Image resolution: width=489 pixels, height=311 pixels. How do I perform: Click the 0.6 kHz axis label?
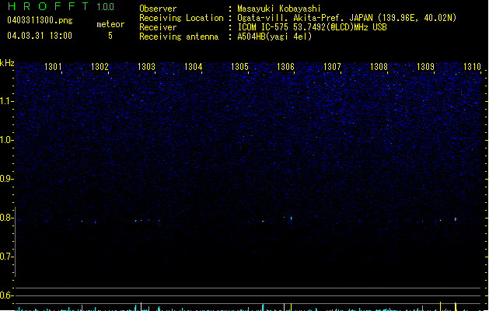coord(6,295)
